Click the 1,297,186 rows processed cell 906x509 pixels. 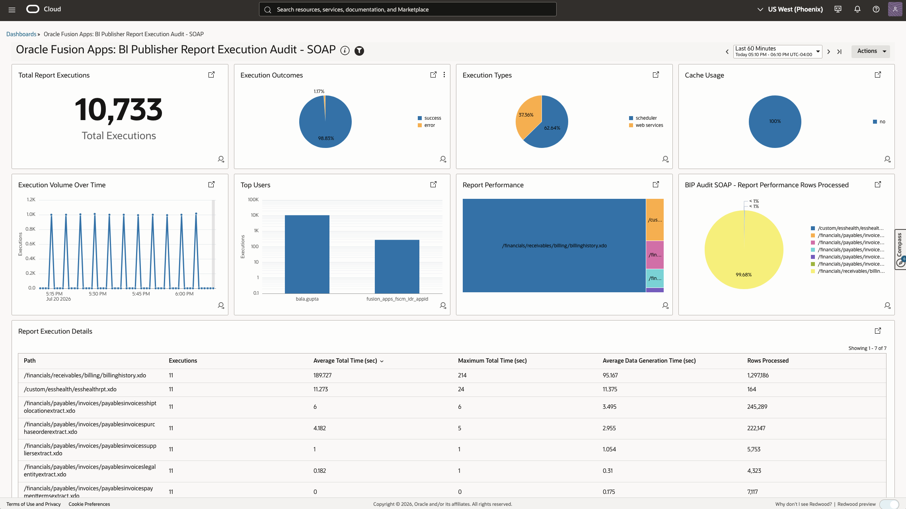[758, 375]
